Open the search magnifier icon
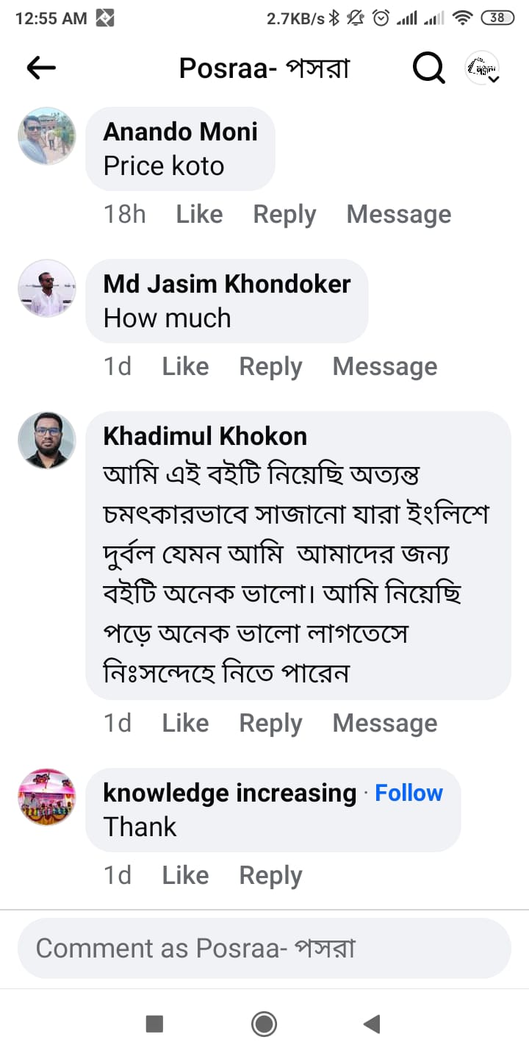The image size is (529, 1059). click(x=428, y=68)
